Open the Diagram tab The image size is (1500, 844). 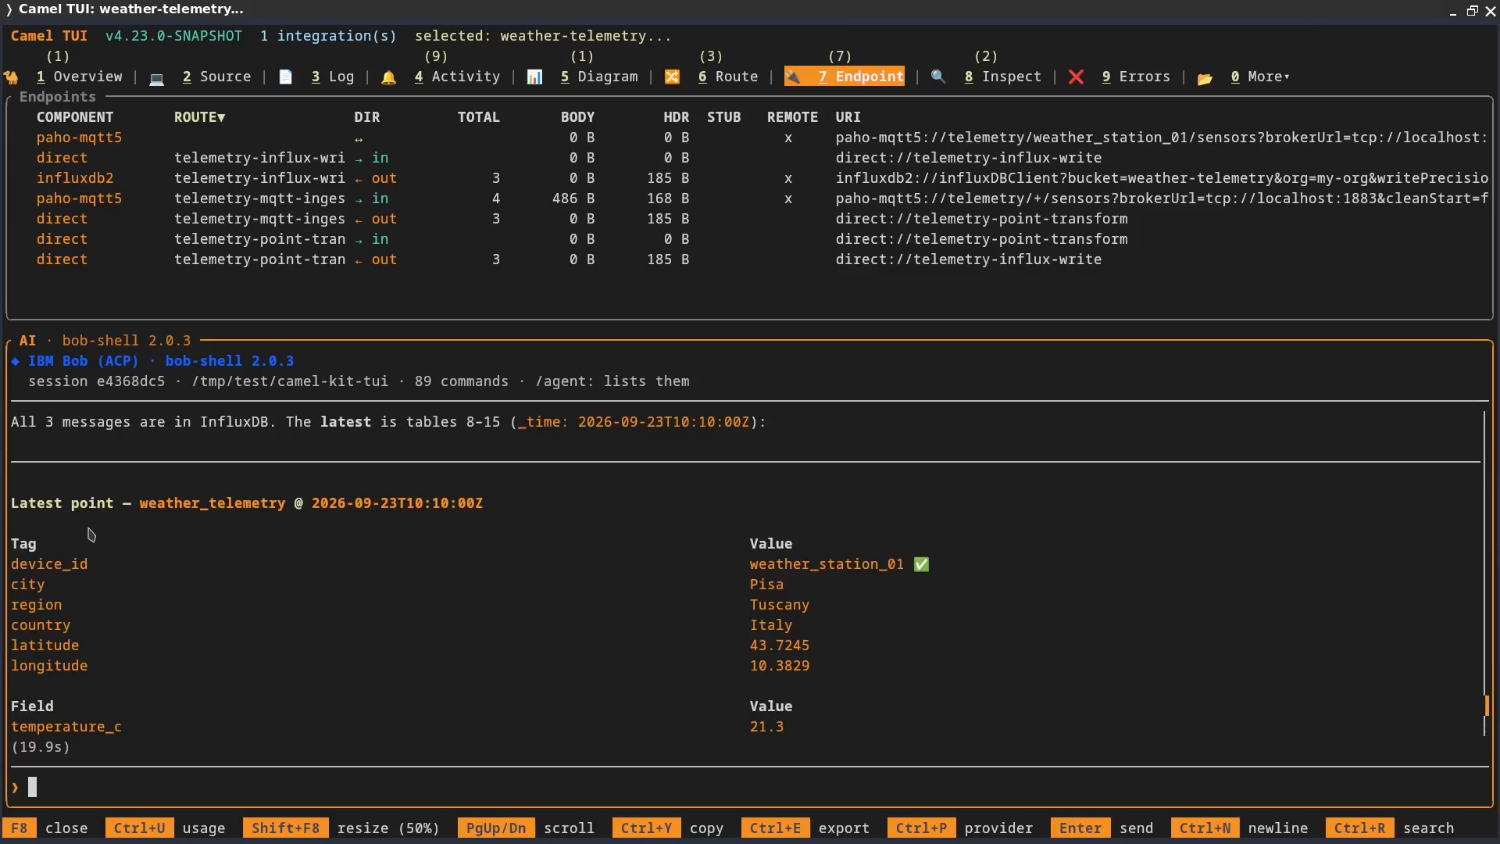click(599, 77)
